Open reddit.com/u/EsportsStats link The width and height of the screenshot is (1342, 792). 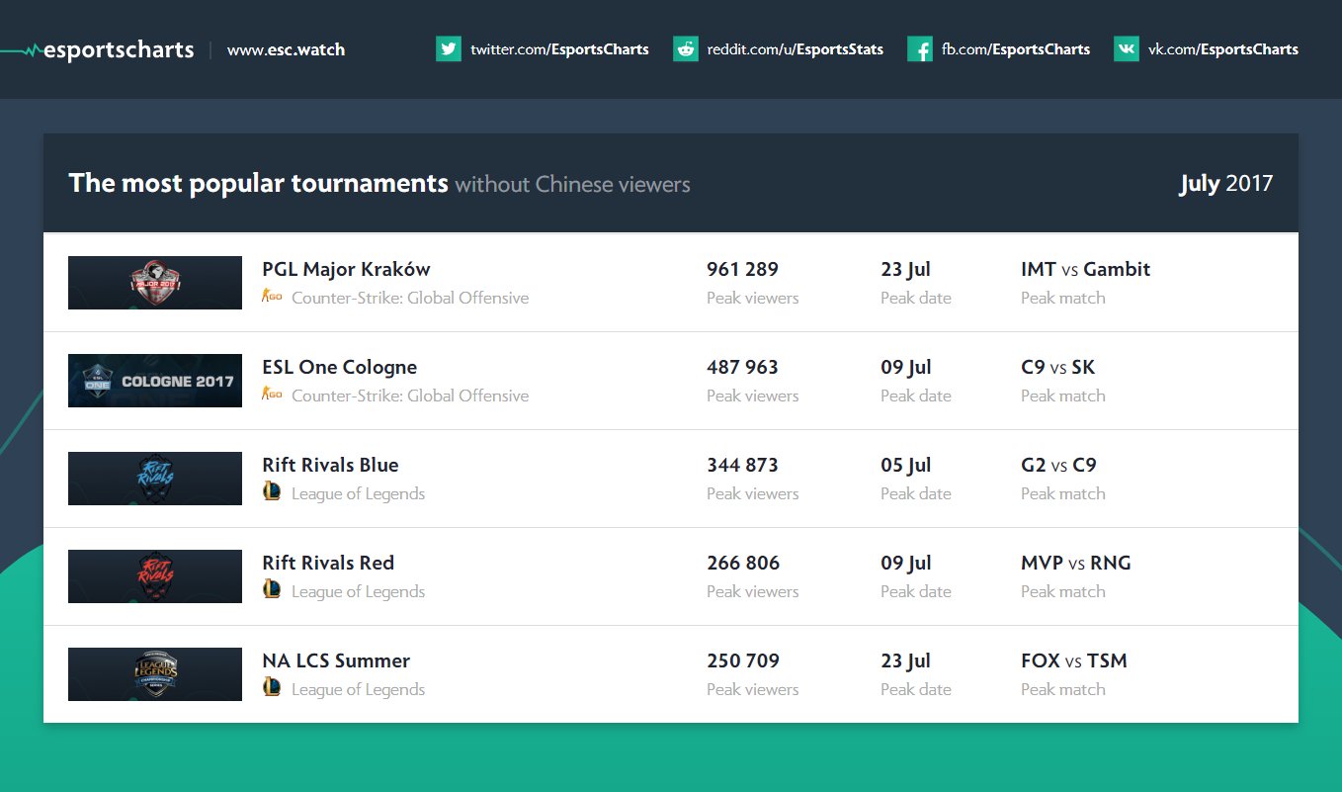click(x=796, y=48)
